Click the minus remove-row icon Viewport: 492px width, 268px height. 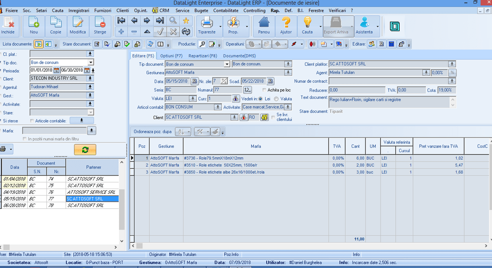point(134,32)
